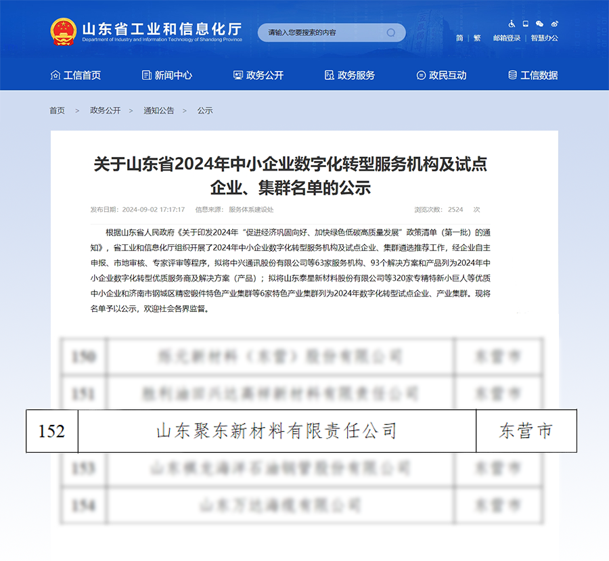Open the WeChat icon in header

click(x=539, y=24)
